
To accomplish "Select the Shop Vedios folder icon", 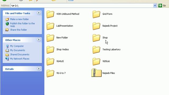I will click(50, 50).
